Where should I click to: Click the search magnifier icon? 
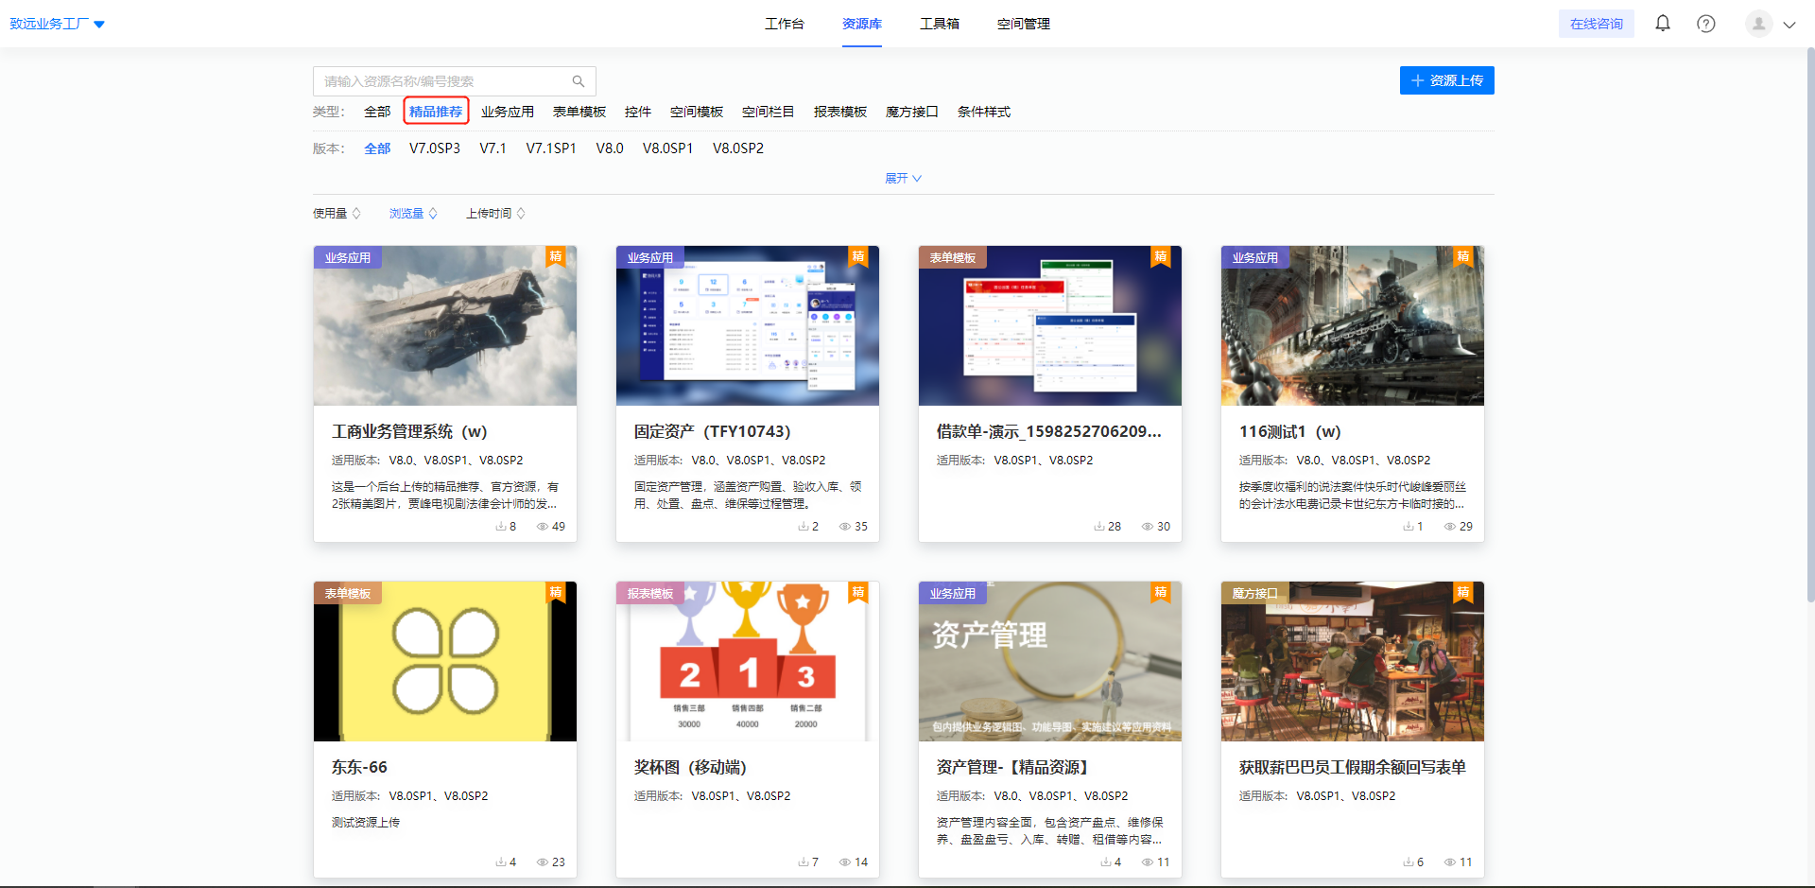579,81
